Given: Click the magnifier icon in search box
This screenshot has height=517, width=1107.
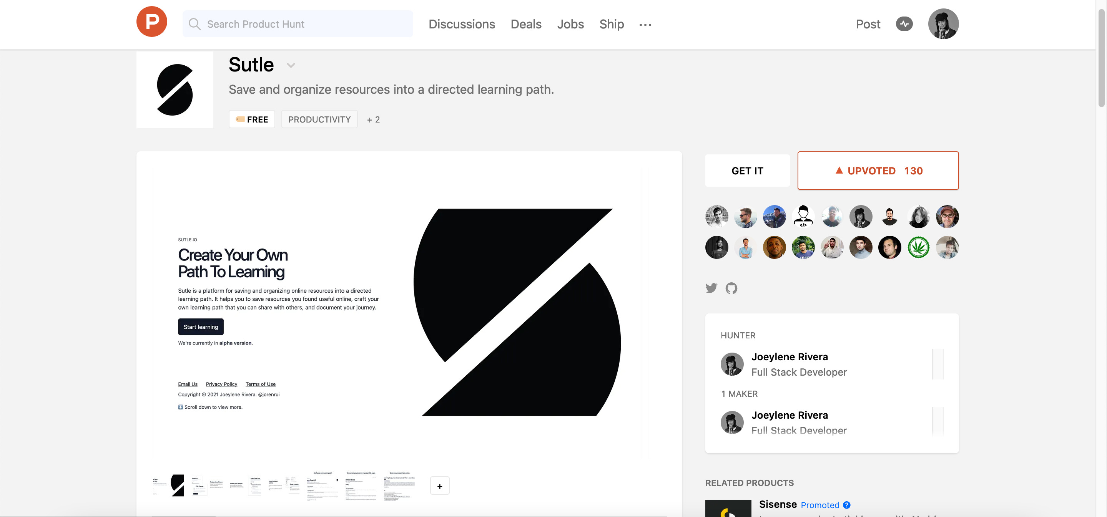Looking at the screenshot, I should [194, 24].
